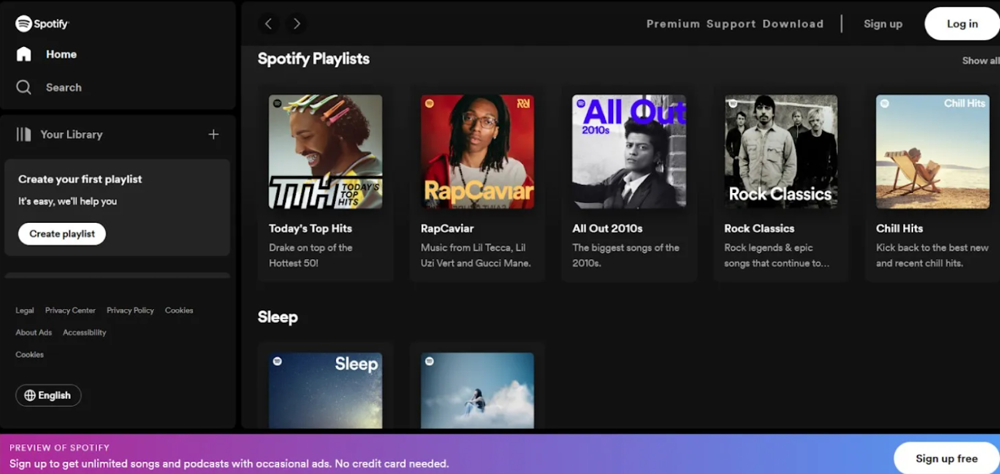The height and width of the screenshot is (474, 1000).
Task: Open RapCaviar cover image
Action: click(477, 152)
